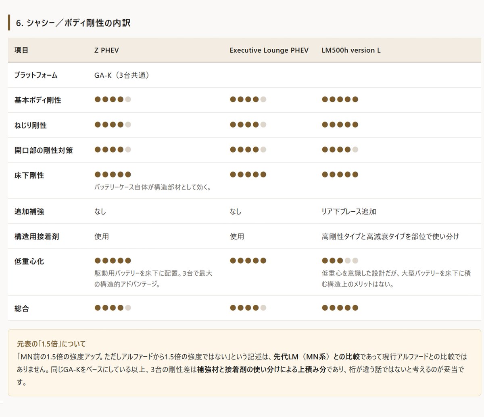This screenshot has height=417, width=484.
Task: Click the "追加補強" row label
Action: coord(29,211)
